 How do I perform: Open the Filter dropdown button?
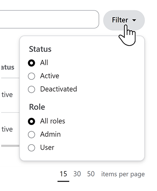pyautogui.click(x=124, y=20)
